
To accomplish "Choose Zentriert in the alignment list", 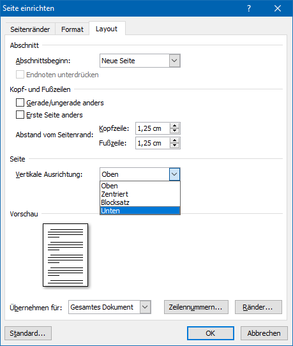I will 140,194.
